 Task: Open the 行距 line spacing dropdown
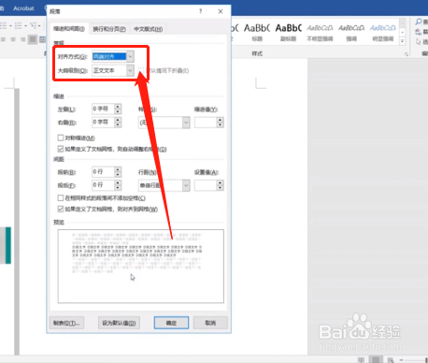coord(186,185)
